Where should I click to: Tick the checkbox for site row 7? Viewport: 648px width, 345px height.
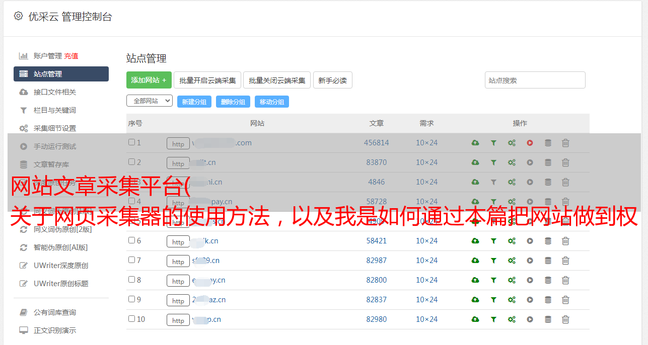coord(131,260)
